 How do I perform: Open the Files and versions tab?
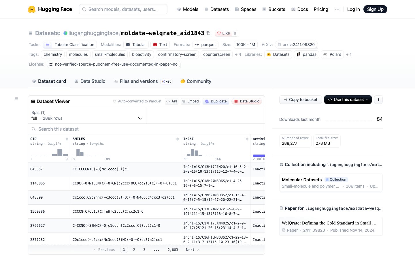pyautogui.click(x=143, y=81)
